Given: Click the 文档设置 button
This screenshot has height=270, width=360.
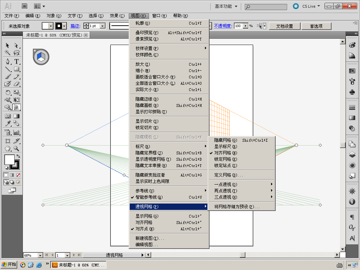Looking at the screenshot, I should pos(284,26).
